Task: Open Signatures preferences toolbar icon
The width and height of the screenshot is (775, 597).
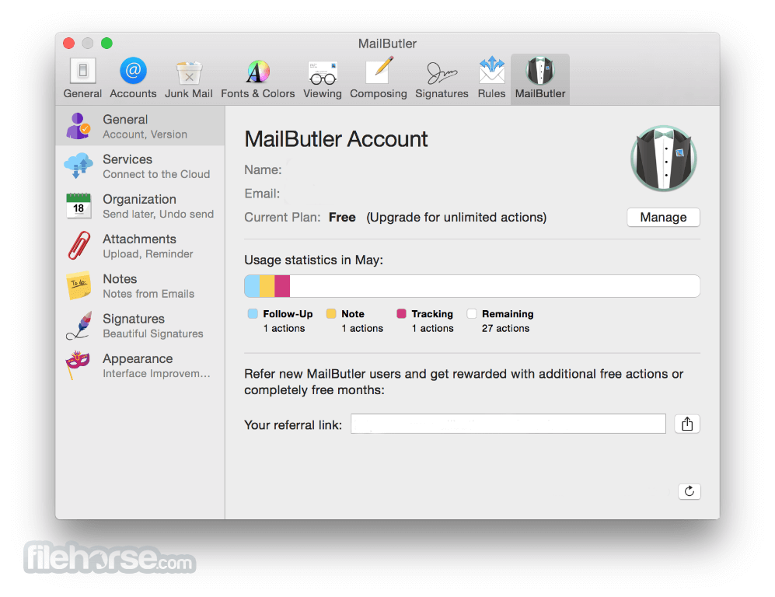Action: coord(442,72)
